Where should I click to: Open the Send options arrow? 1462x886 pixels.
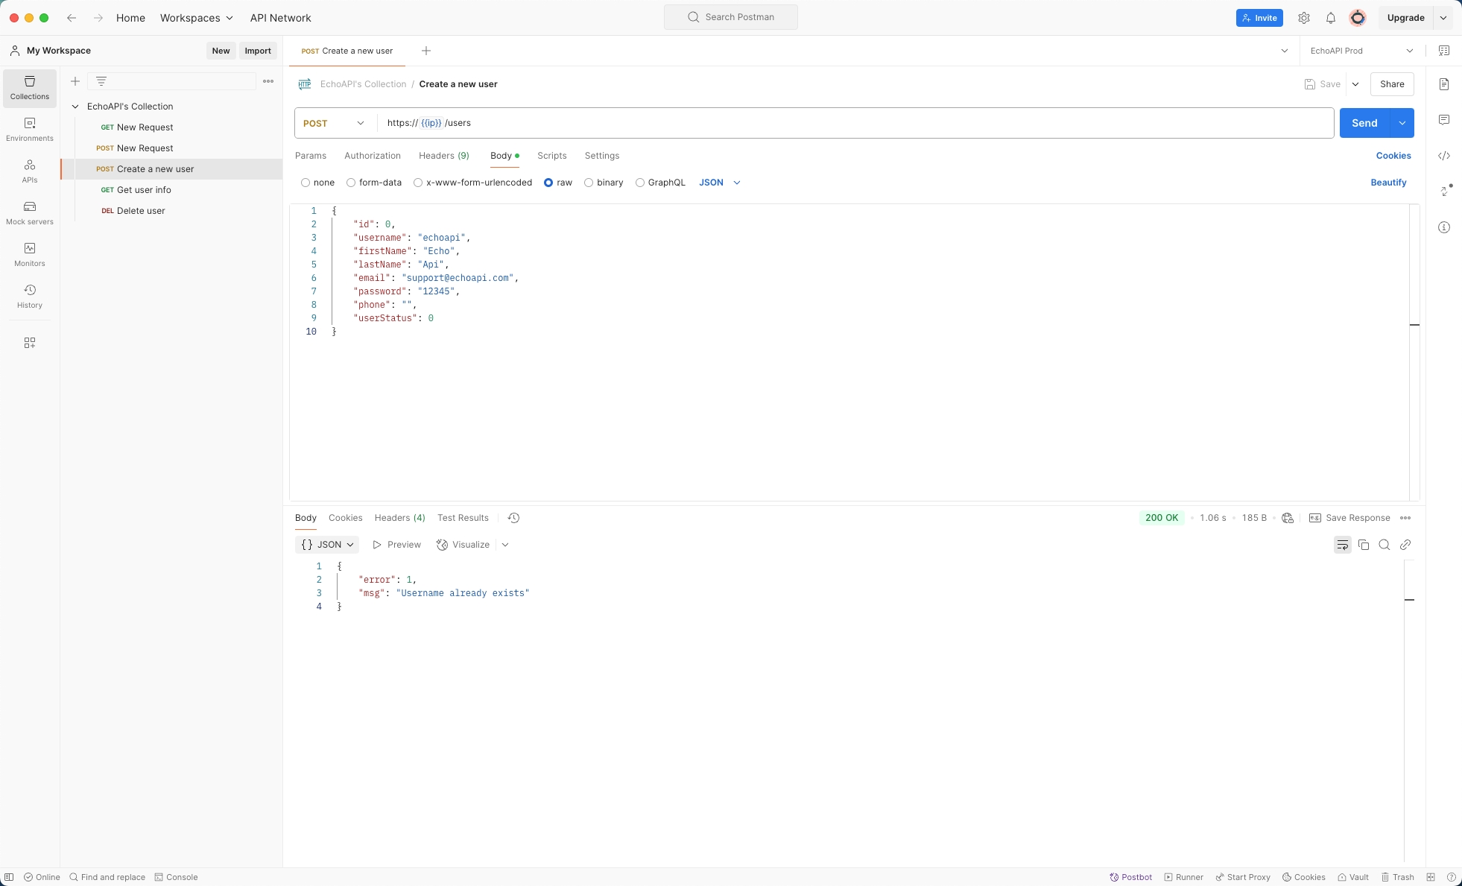1402,123
